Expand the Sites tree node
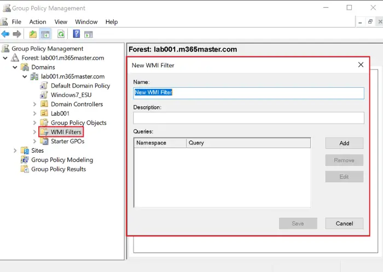 click(15, 151)
